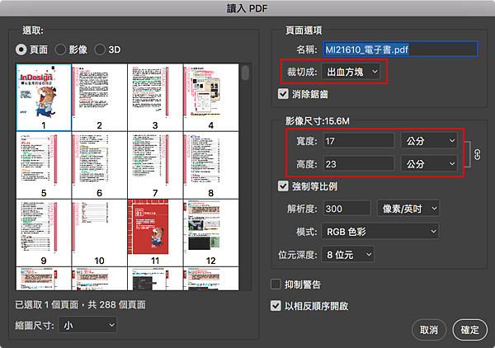
Task: Open the 像素/英吋 resolution unit dropdown
Action: point(408,209)
